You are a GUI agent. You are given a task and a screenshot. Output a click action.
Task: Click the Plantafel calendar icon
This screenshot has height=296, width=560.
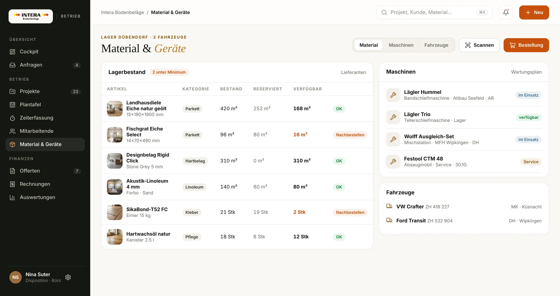coord(12,105)
